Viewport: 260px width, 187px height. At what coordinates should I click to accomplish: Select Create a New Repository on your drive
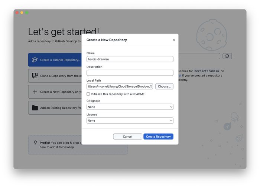pyautogui.click(x=55, y=92)
